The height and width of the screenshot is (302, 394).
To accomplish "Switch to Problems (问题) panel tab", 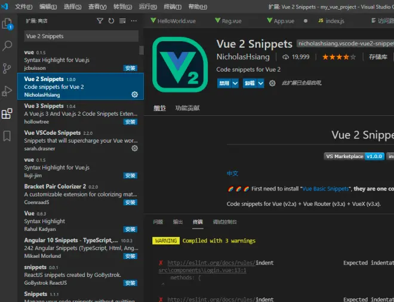I will 158,222.
